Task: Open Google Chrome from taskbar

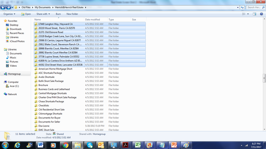Action: 66,145
